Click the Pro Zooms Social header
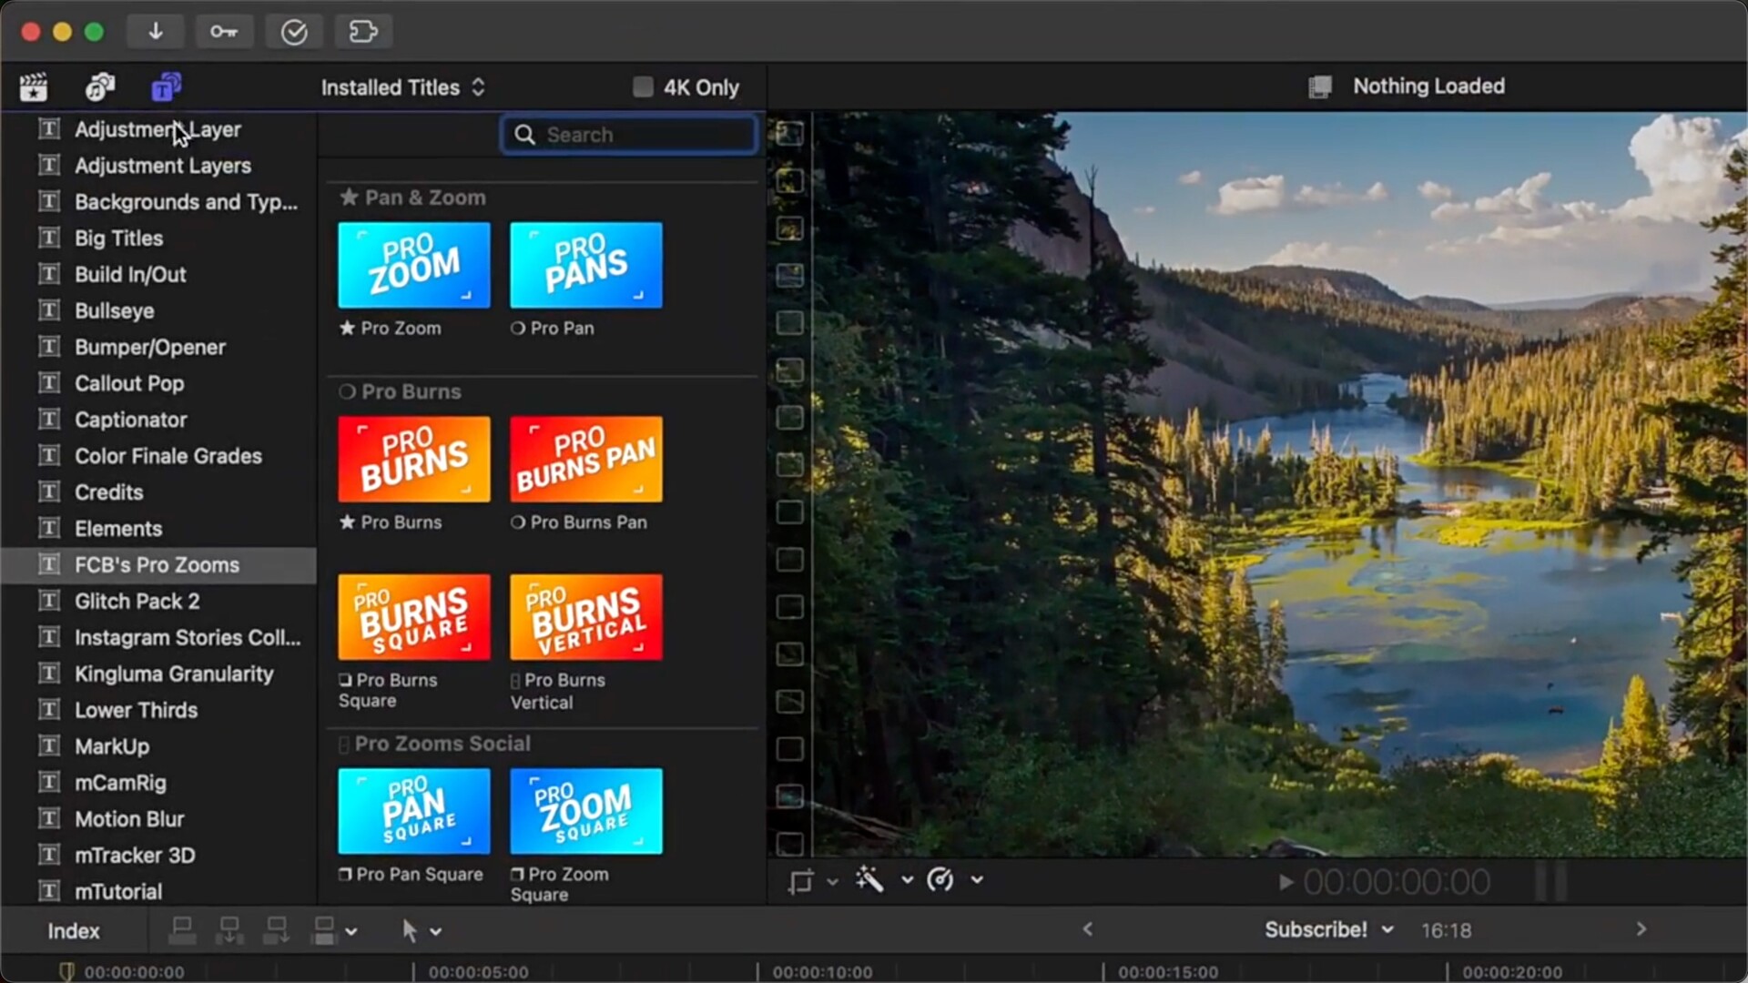 point(435,744)
